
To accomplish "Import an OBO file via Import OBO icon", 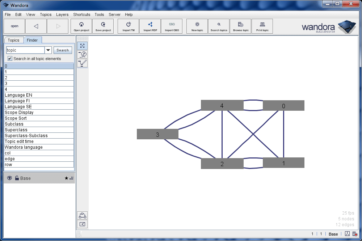I will coord(172,26).
